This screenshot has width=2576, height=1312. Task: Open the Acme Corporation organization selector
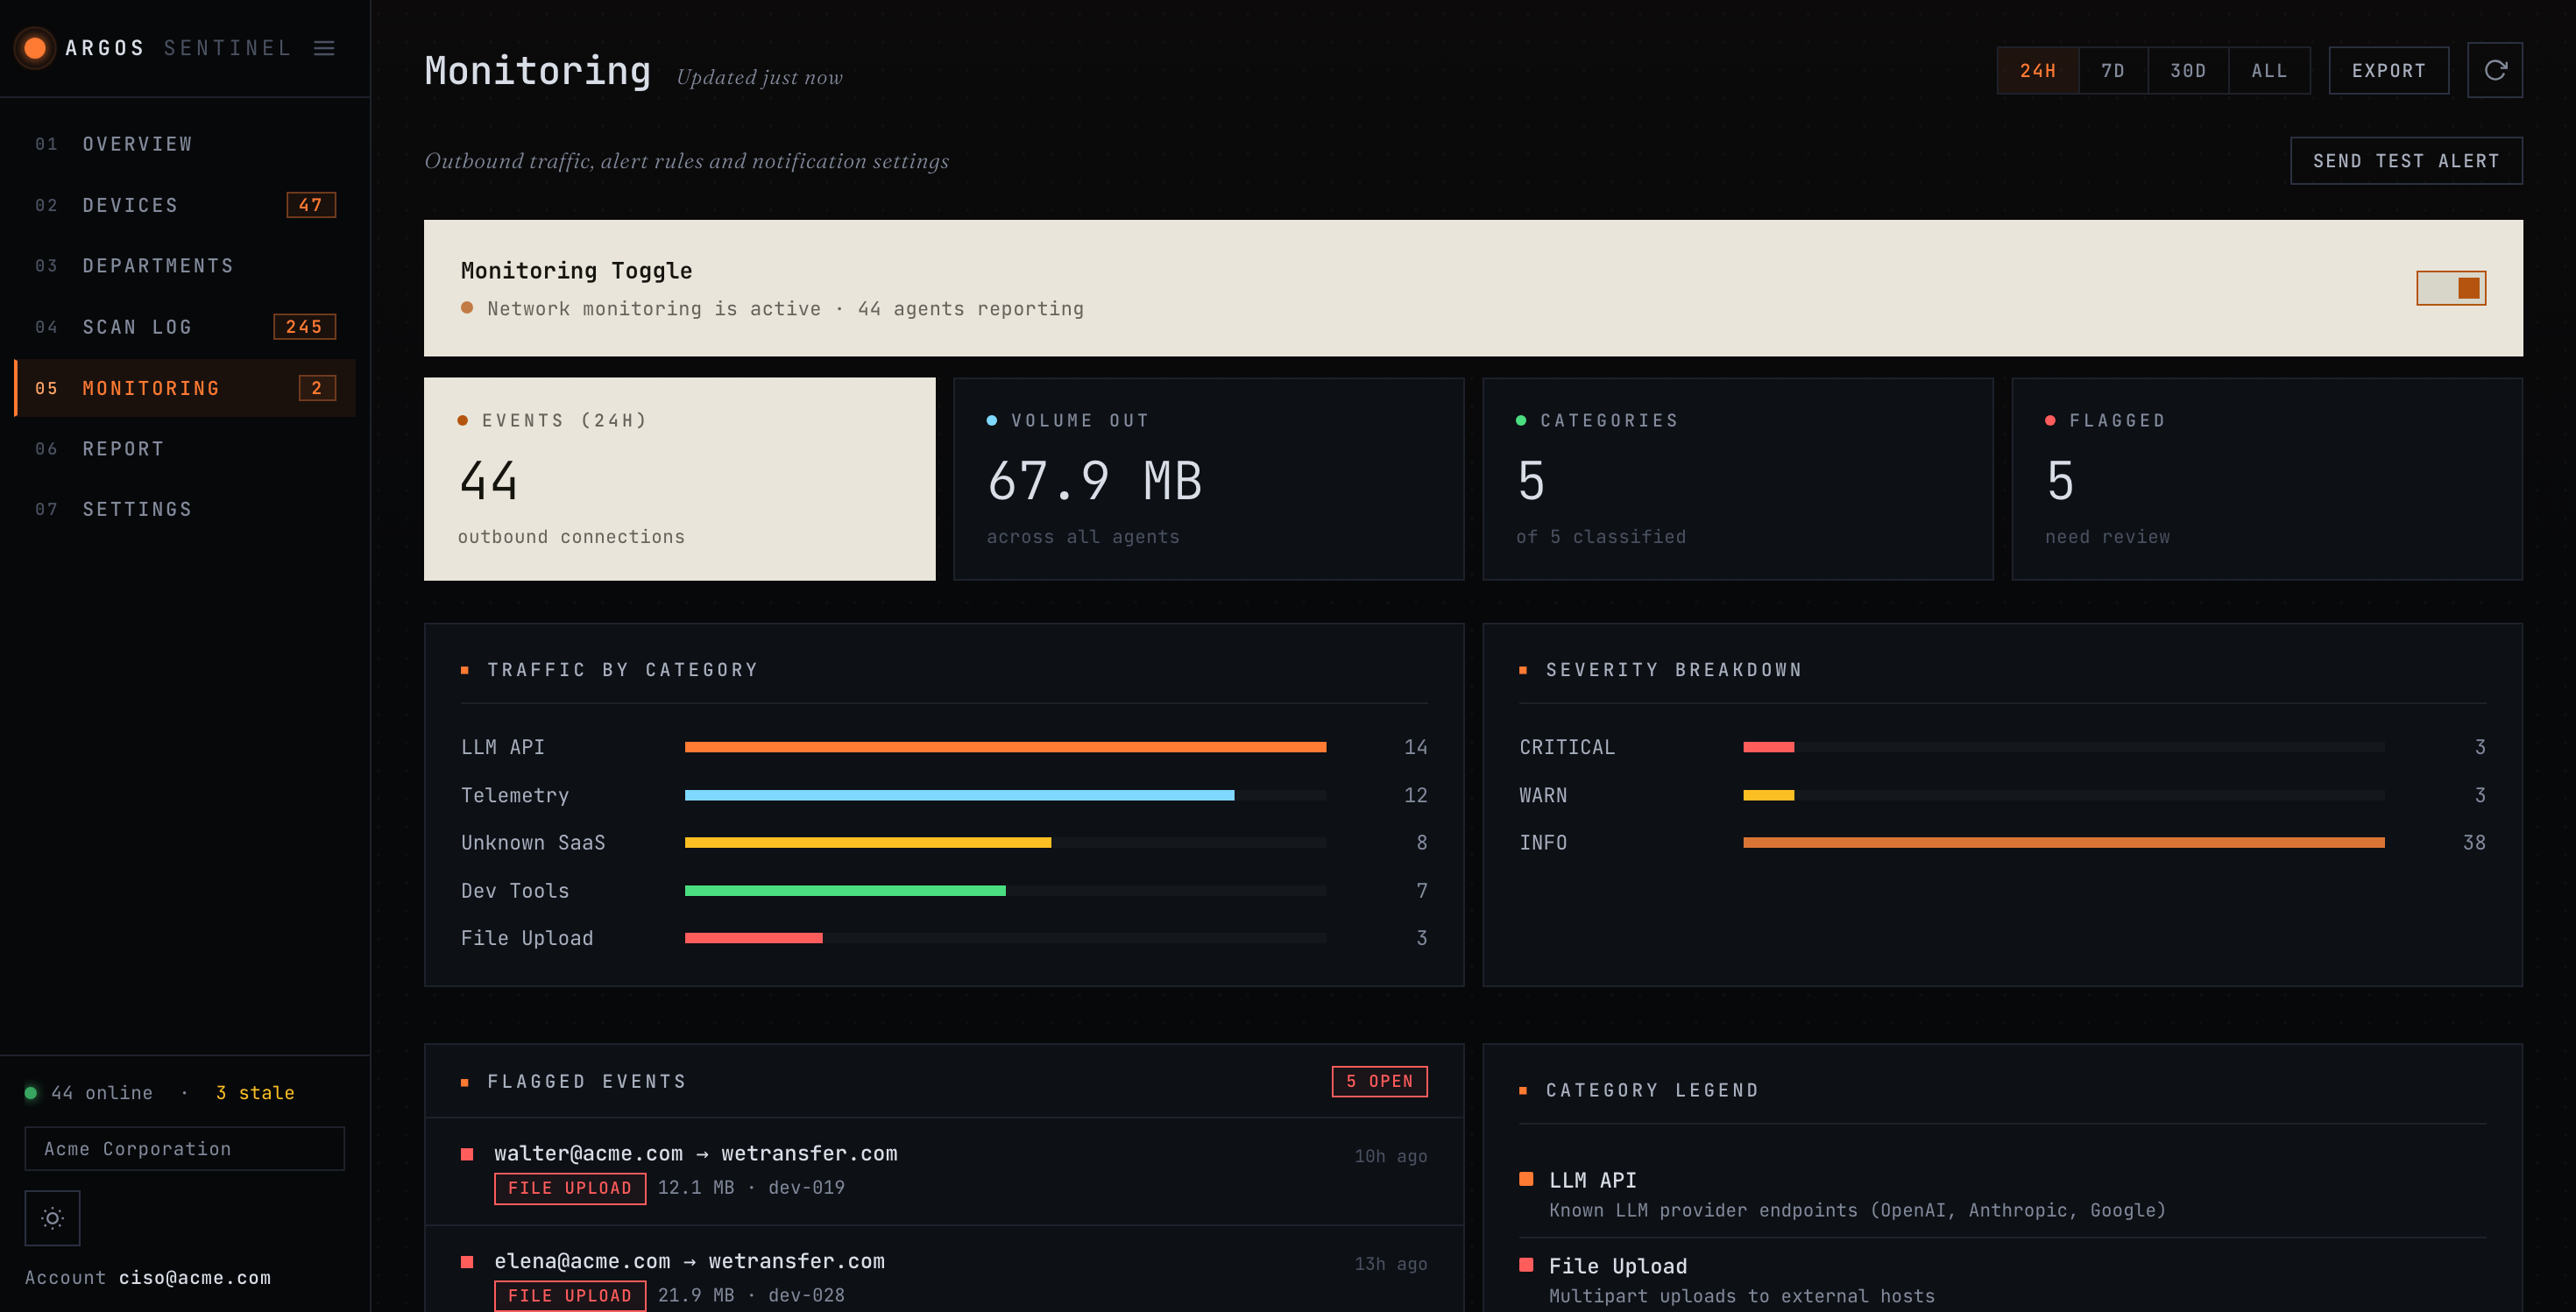coord(185,1148)
